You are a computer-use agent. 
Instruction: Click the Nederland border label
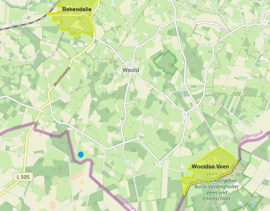(x=129, y=203)
